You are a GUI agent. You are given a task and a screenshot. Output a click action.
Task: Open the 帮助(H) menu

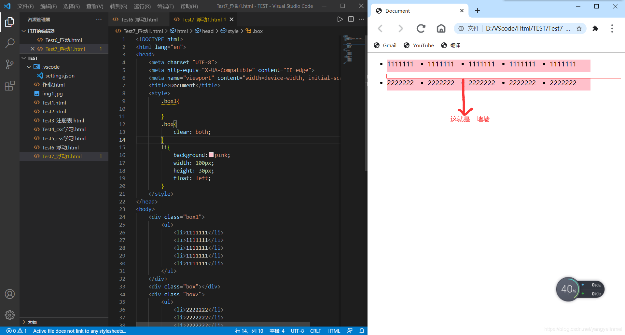pyautogui.click(x=189, y=6)
